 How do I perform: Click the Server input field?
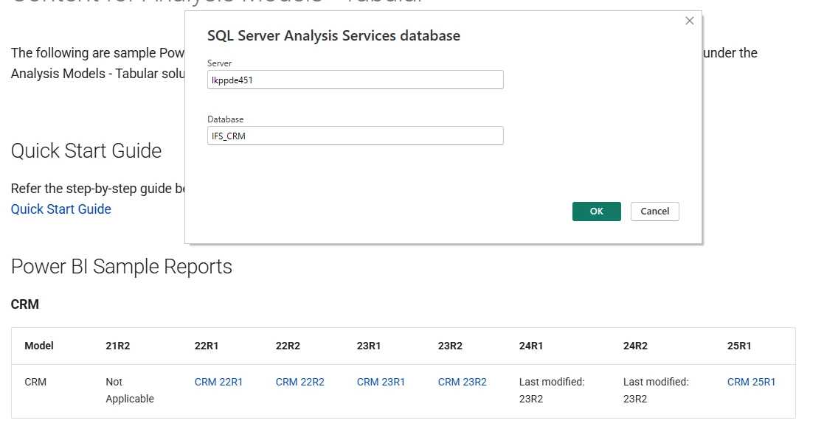coord(356,80)
